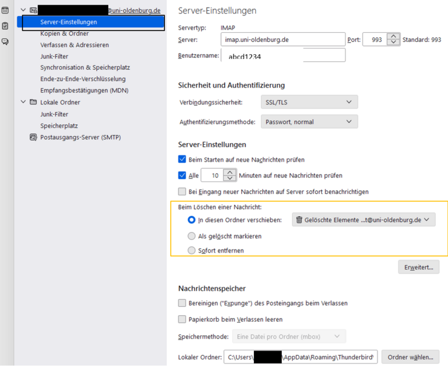Collapse the Lokale Ordner tree
The height and width of the screenshot is (366, 448).
tap(23, 102)
